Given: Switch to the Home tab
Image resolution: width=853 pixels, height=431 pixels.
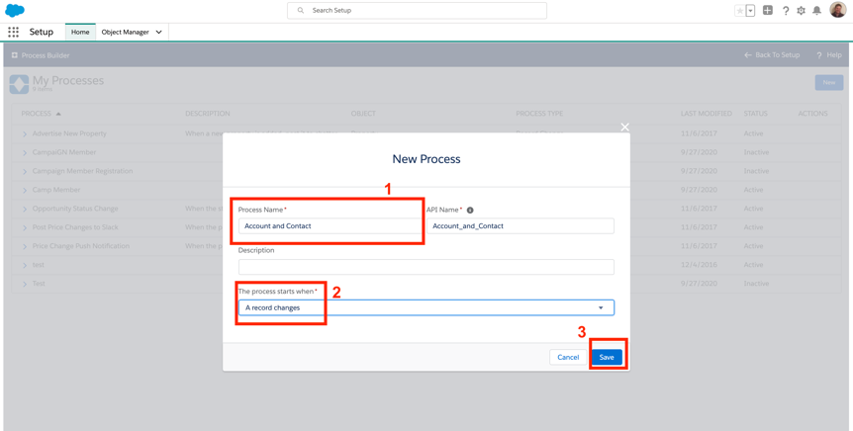Looking at the screenshot, I should pyautogui.click(x=80, y=32).
